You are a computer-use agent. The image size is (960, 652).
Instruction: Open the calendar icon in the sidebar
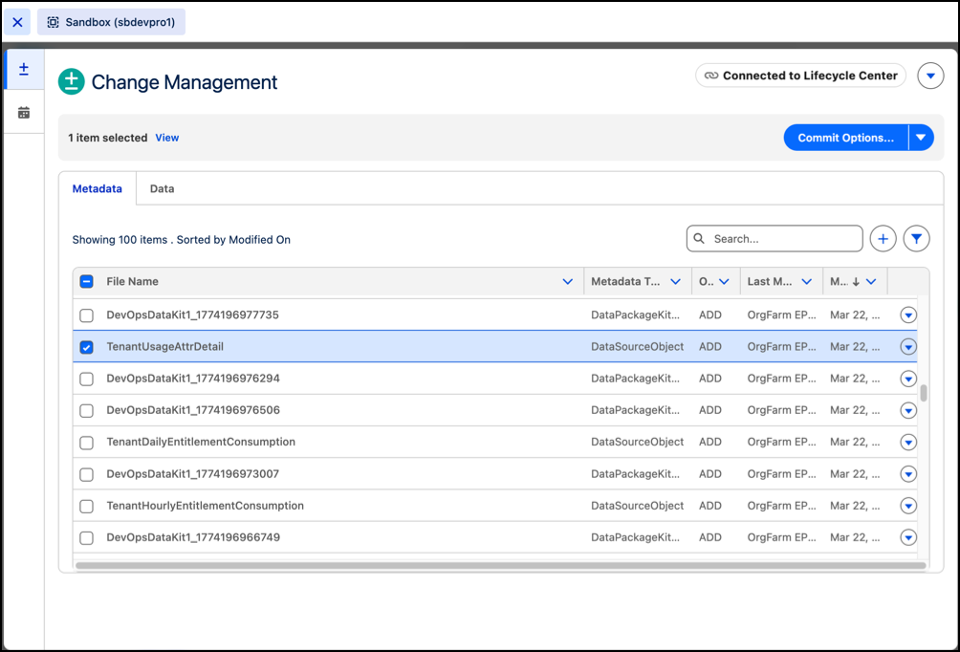[24, 113]
